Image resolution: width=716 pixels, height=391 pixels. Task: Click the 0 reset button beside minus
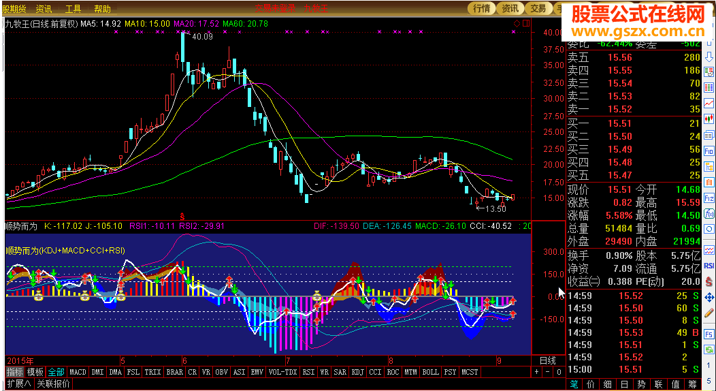[x=559, y=373]
